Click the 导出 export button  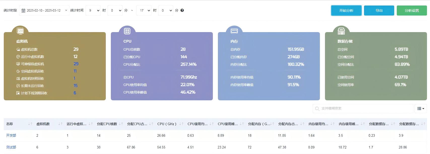tap(379, 11)
